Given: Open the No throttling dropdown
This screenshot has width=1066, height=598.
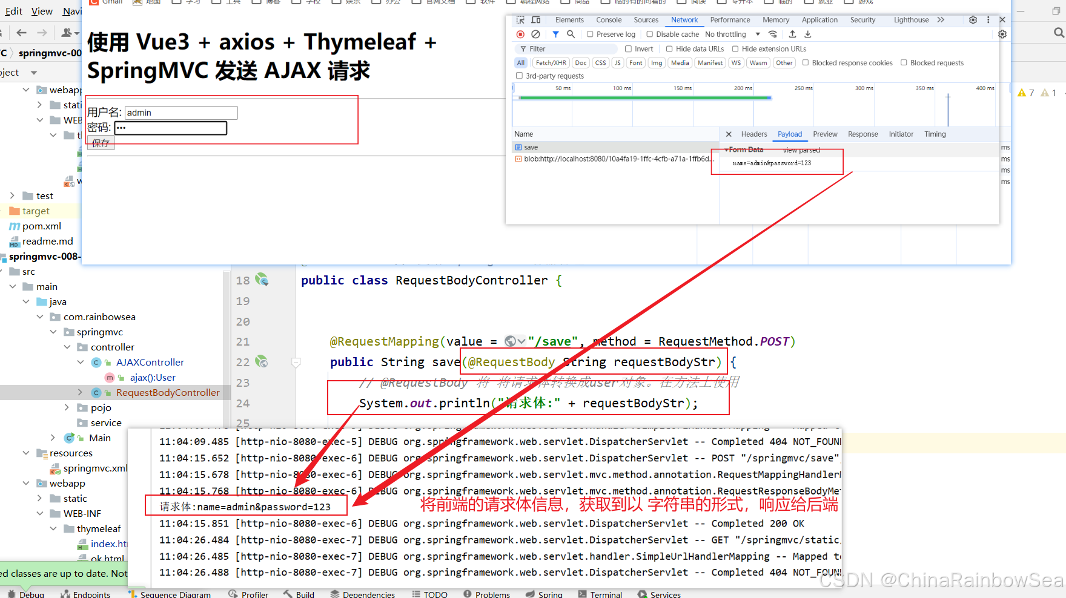Looking at the screenshot, I should click(732, 34).
